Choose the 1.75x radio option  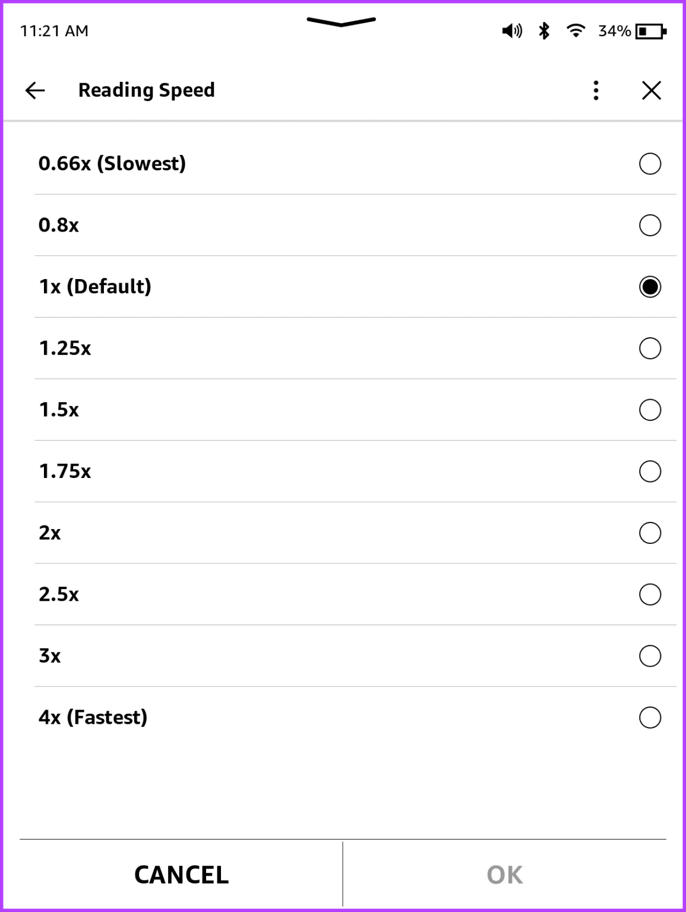pos(650,471)
